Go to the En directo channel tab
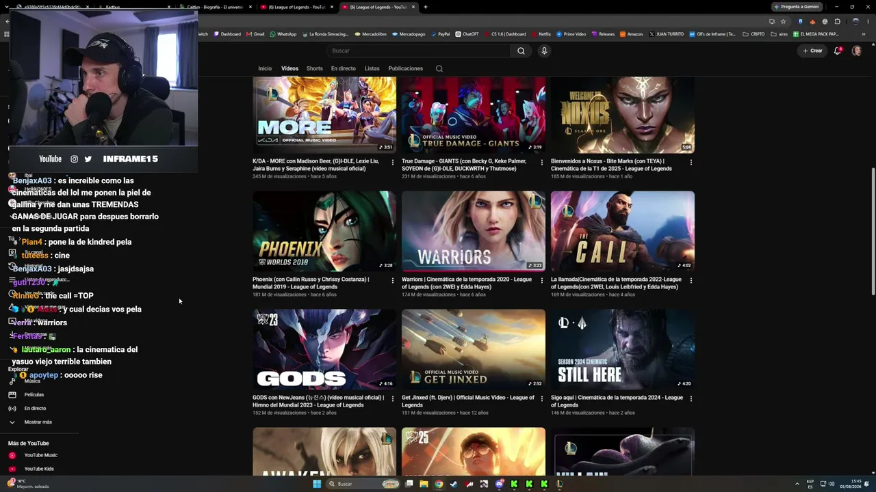Image resolution: width=876 pixels, height=492 pixels. tap(344, 68)
